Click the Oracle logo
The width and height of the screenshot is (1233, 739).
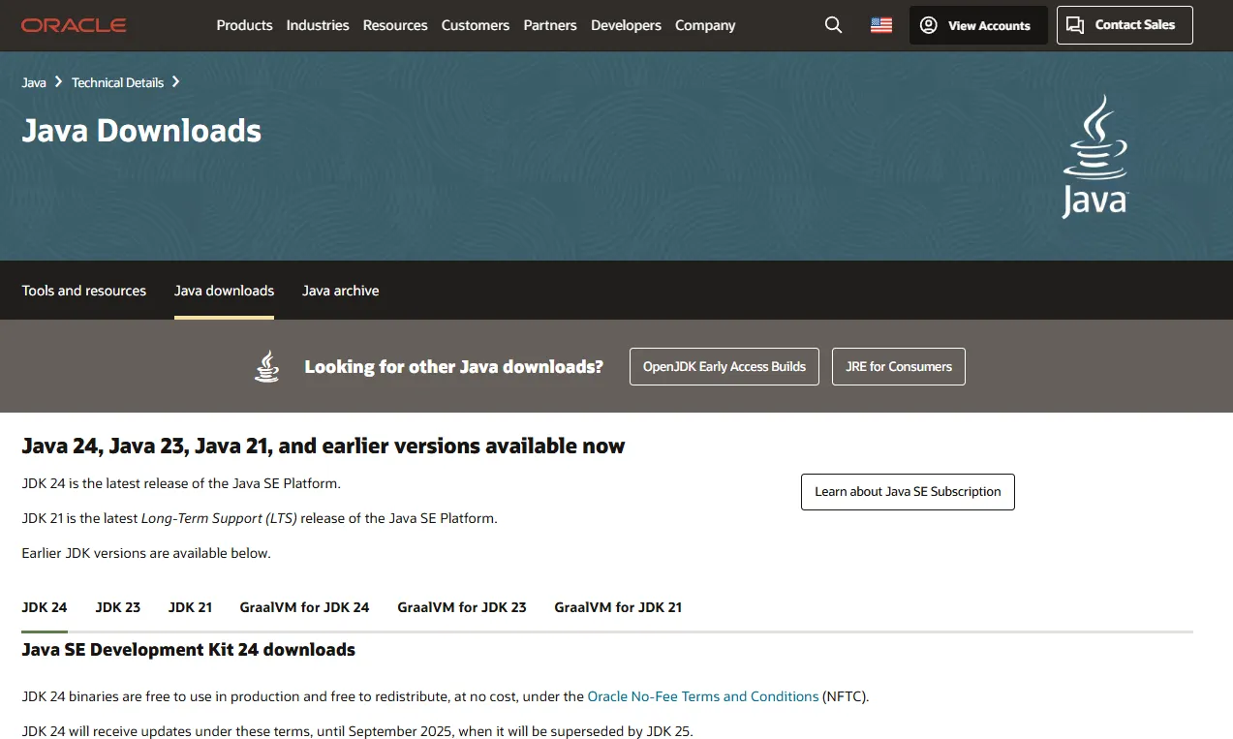click(x=74, y=25)
